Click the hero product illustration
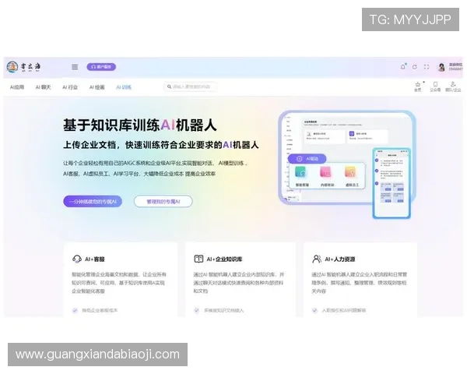 point(347,164)
